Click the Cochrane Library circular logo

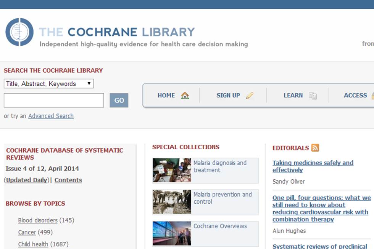pyautogui.click(x=19, y=32)
